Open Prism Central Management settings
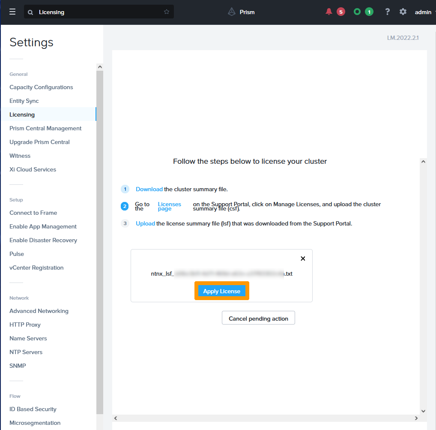This screenshot has width=436, height=430. 45,128
